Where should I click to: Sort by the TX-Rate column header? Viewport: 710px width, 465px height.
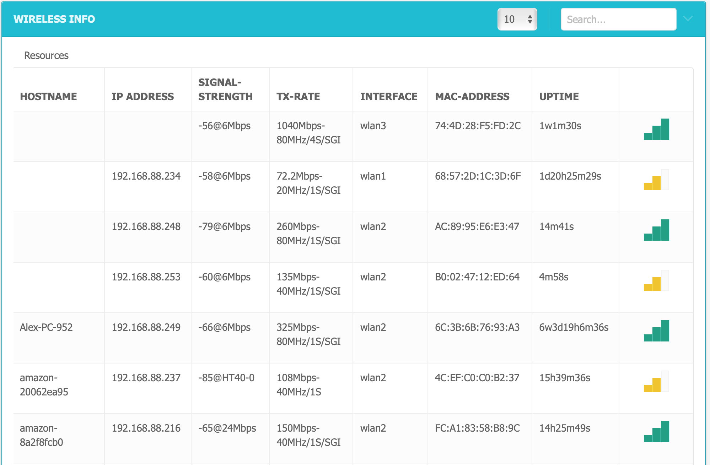(x=298, y=97)
